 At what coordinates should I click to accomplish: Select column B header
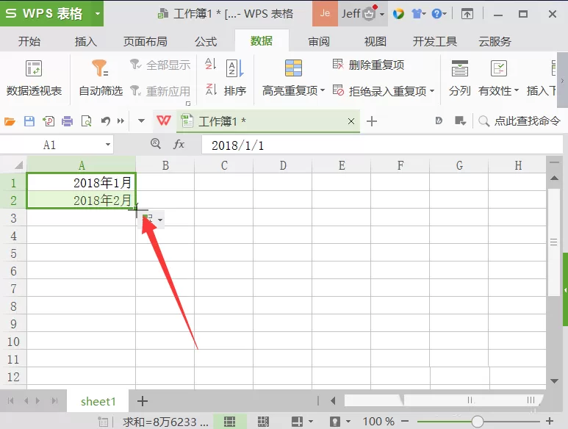coord(165,165)
